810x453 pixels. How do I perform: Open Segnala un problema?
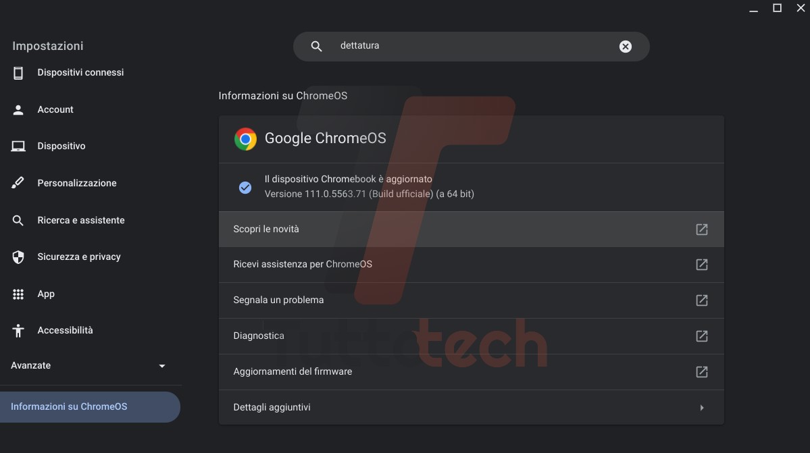[x=278, y=300]
